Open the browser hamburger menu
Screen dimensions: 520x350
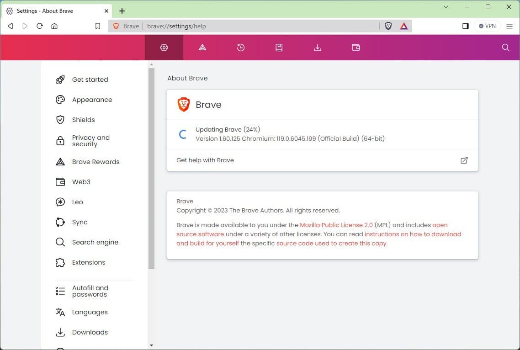(x=509, y=26)
